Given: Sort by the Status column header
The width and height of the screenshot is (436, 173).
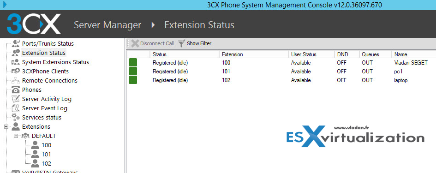Looking at the screenshot, I should tap(185, 54).
